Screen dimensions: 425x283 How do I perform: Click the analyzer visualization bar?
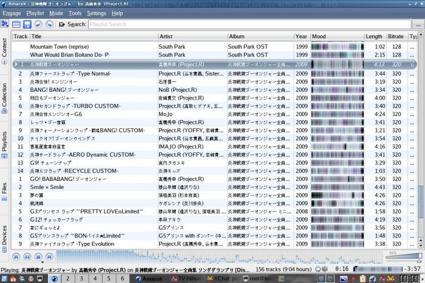click(219, 256)
